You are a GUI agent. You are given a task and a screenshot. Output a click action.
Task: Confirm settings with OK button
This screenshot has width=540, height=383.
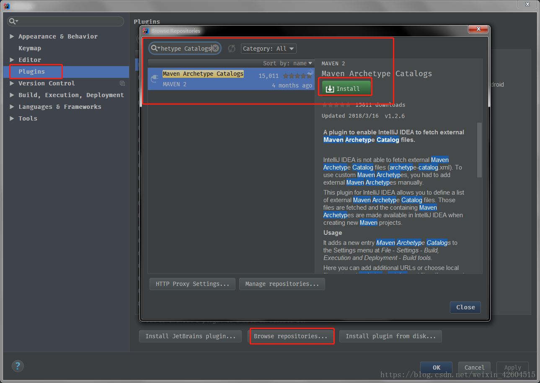pyautogui.click(x=436, y=368)
